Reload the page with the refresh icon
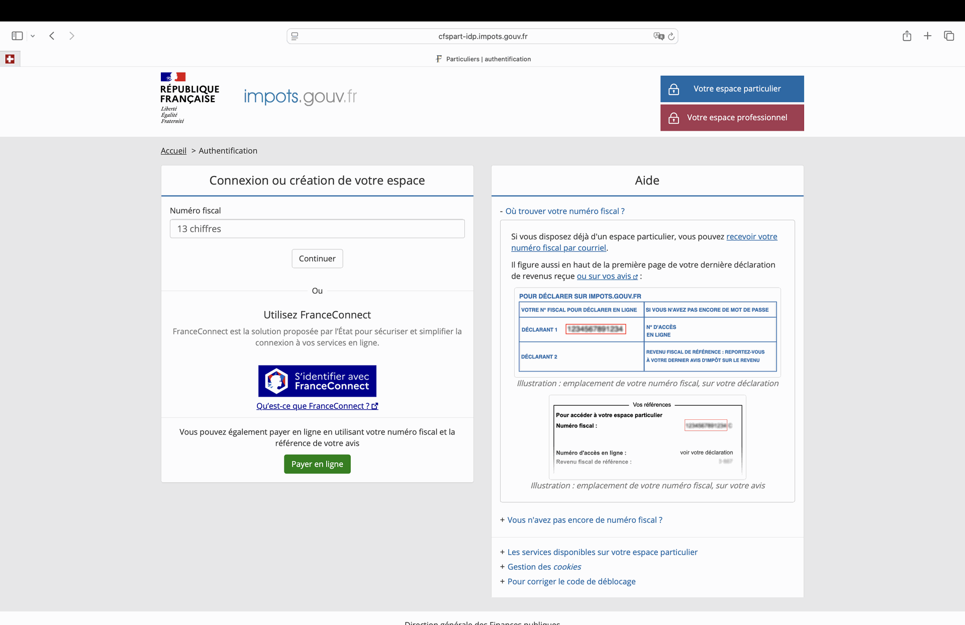965x625 pixels. [x=671, y=36]
